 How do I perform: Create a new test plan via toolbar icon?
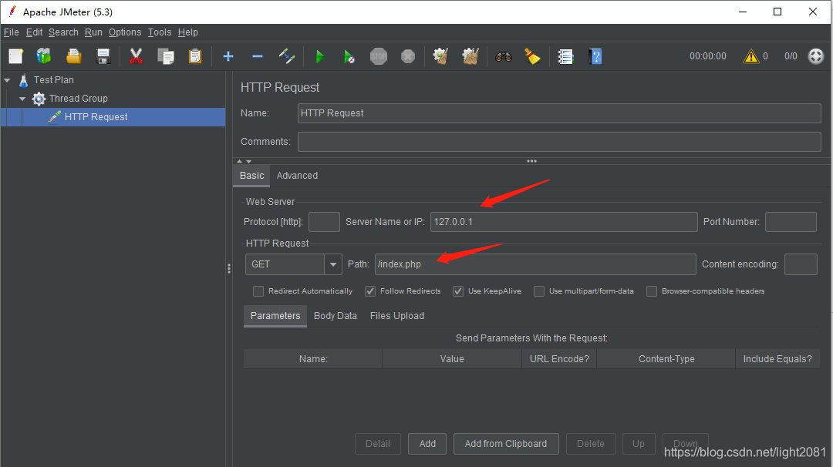tap(16, 56)
